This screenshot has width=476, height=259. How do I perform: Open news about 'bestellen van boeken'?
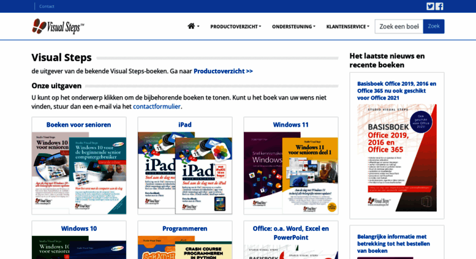(393, 244)
